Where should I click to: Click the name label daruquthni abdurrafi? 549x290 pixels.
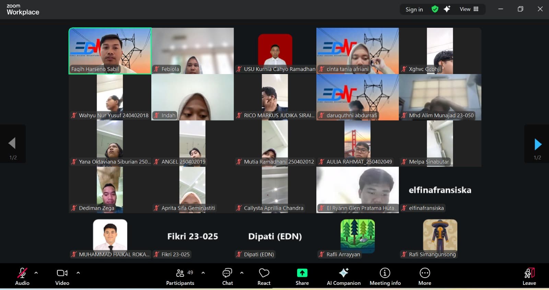(x=352, y=115)
